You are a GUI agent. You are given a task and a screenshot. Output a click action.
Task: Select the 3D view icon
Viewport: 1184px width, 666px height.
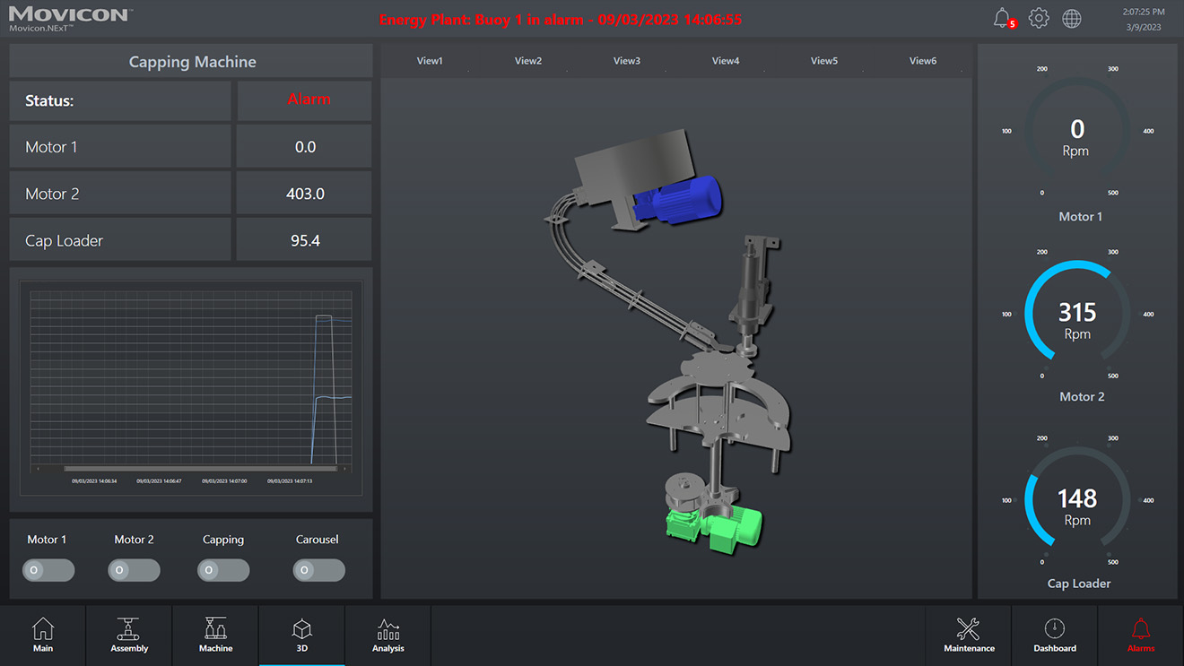301,635
